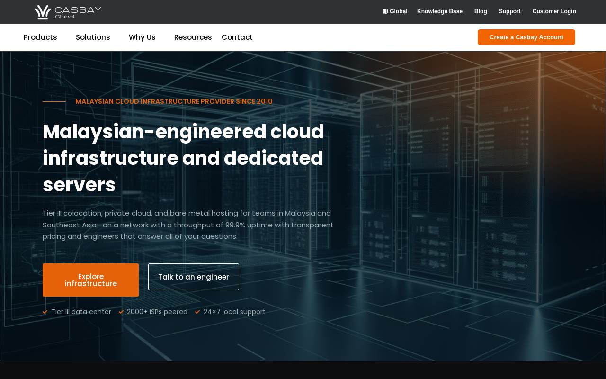Click the main hero headline text
The image size is (606, 379).
(183, 158)
